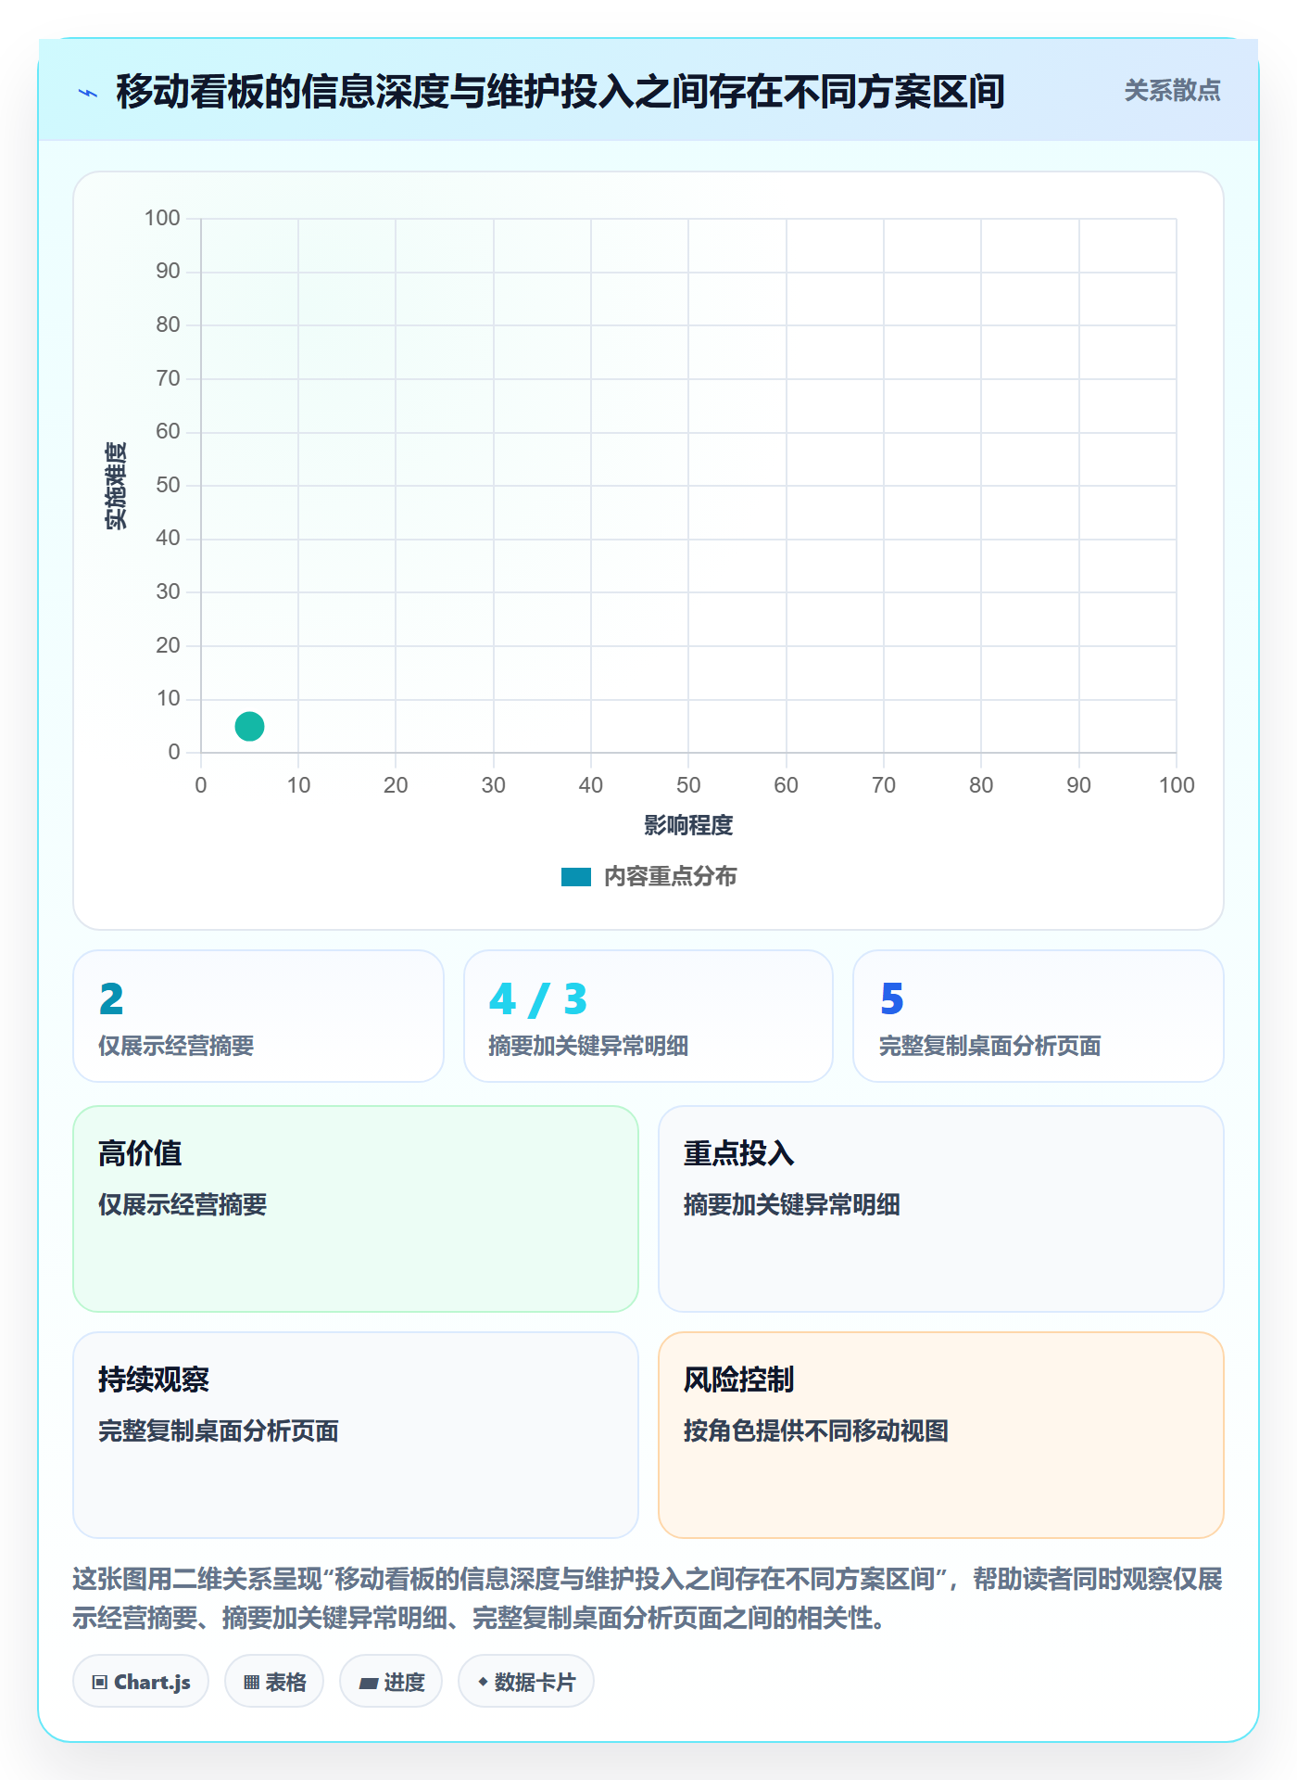Click the lightning bolt icon beside the title
Image resolution: width=1297 pixels, height=1780 pixels.
click(88, 93)
